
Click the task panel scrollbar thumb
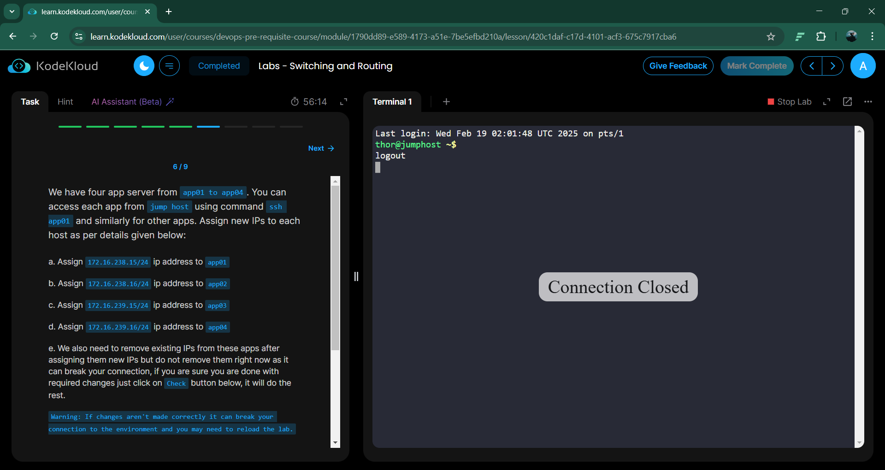[x=335, y=267]
